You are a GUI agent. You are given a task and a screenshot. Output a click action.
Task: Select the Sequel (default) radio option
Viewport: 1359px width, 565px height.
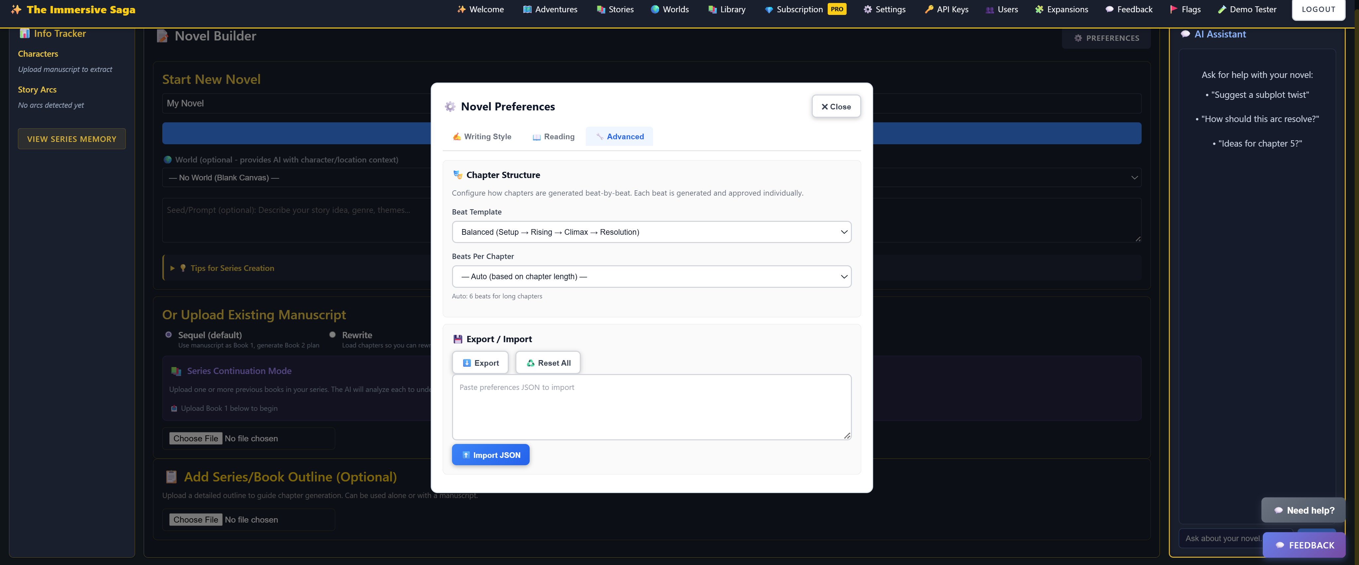(x=169, y=335)
